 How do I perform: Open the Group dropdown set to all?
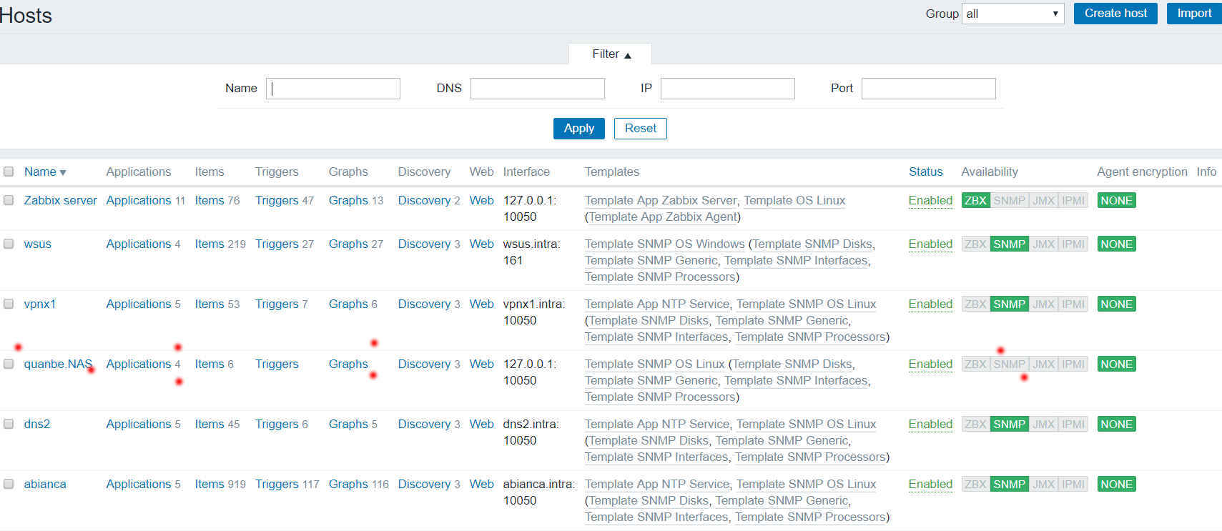[1012, 14]
